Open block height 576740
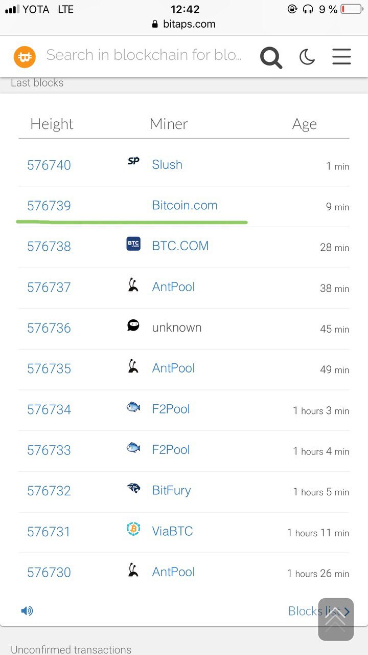This screenshot has height=655, width=368. (49, 165)
